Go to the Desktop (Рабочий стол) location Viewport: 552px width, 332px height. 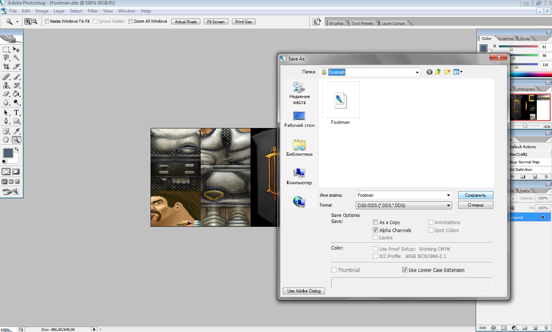[x=299, y=119]
